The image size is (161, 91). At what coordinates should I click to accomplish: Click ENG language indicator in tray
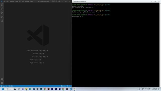point(143,89)
